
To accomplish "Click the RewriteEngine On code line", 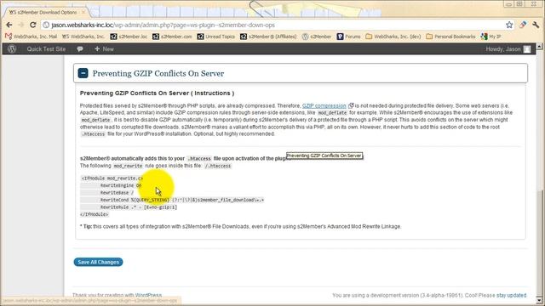I will [x=121, y=185].
